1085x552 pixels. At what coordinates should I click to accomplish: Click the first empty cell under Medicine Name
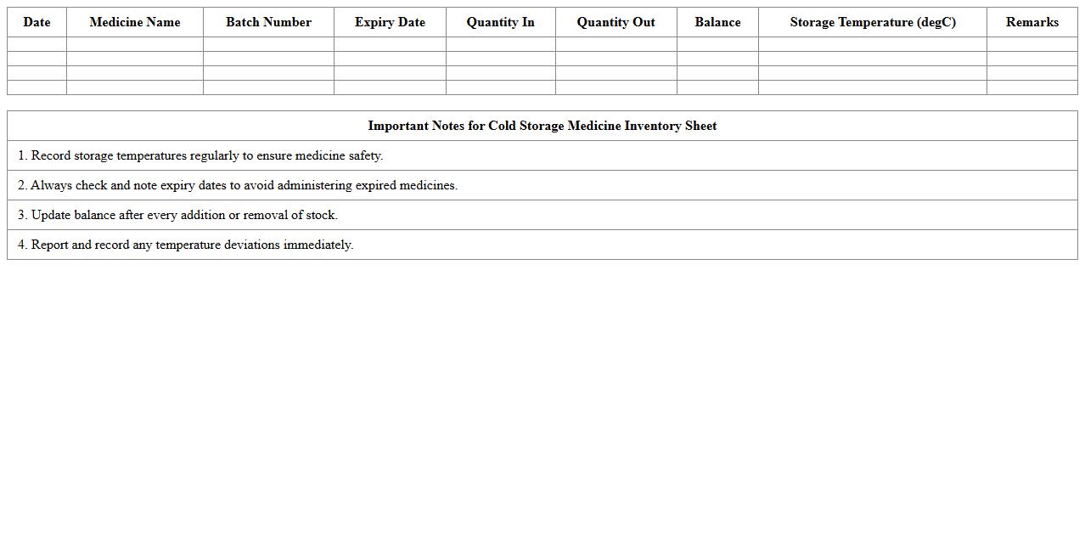pyautogui.click(x=134, y=44)
